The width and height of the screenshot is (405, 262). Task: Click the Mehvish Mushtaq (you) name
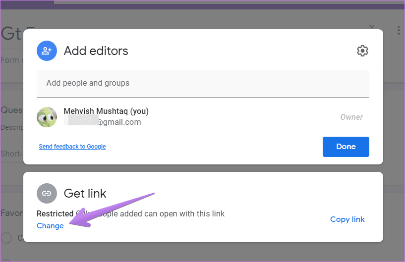106,111
